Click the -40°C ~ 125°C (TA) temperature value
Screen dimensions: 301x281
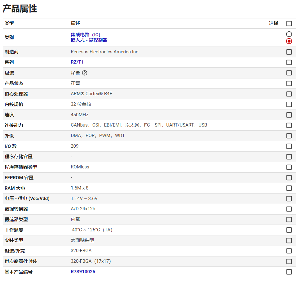pos(91,230)
